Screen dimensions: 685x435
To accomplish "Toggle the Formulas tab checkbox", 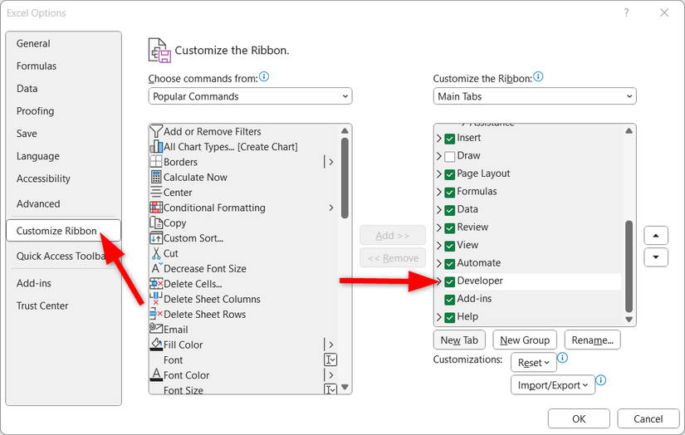I will (x=449, y=192).
